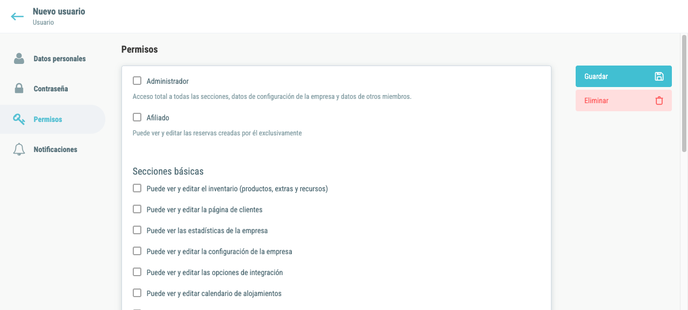Click the floppy disk save icon

(x=659, y=76)
